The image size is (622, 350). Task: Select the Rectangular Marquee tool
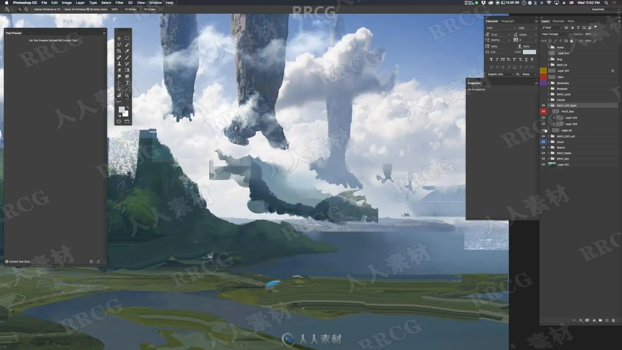pyautogui.click(x=127, y=38)
